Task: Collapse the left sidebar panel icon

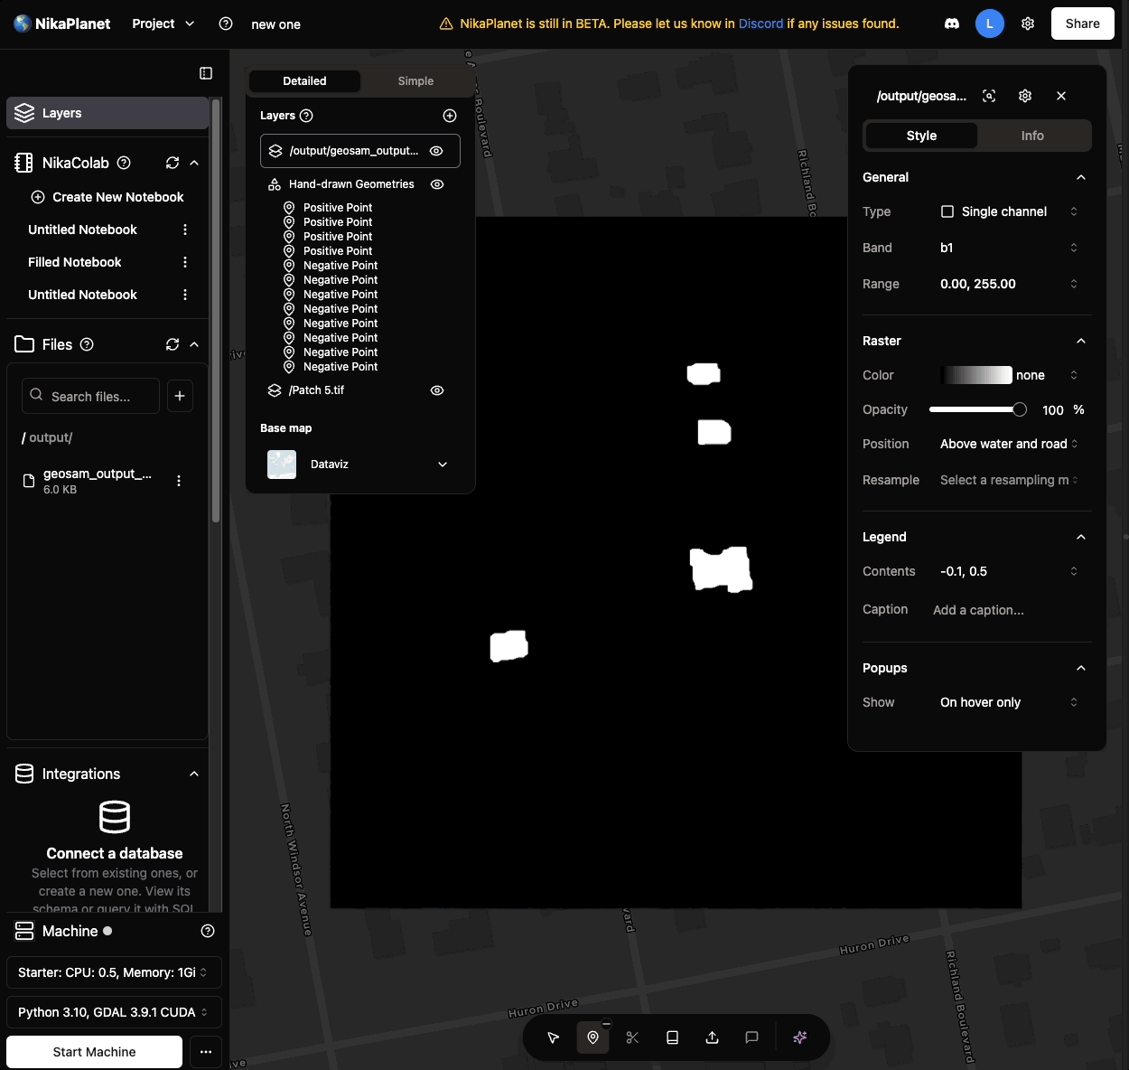Action: (206, 73)
